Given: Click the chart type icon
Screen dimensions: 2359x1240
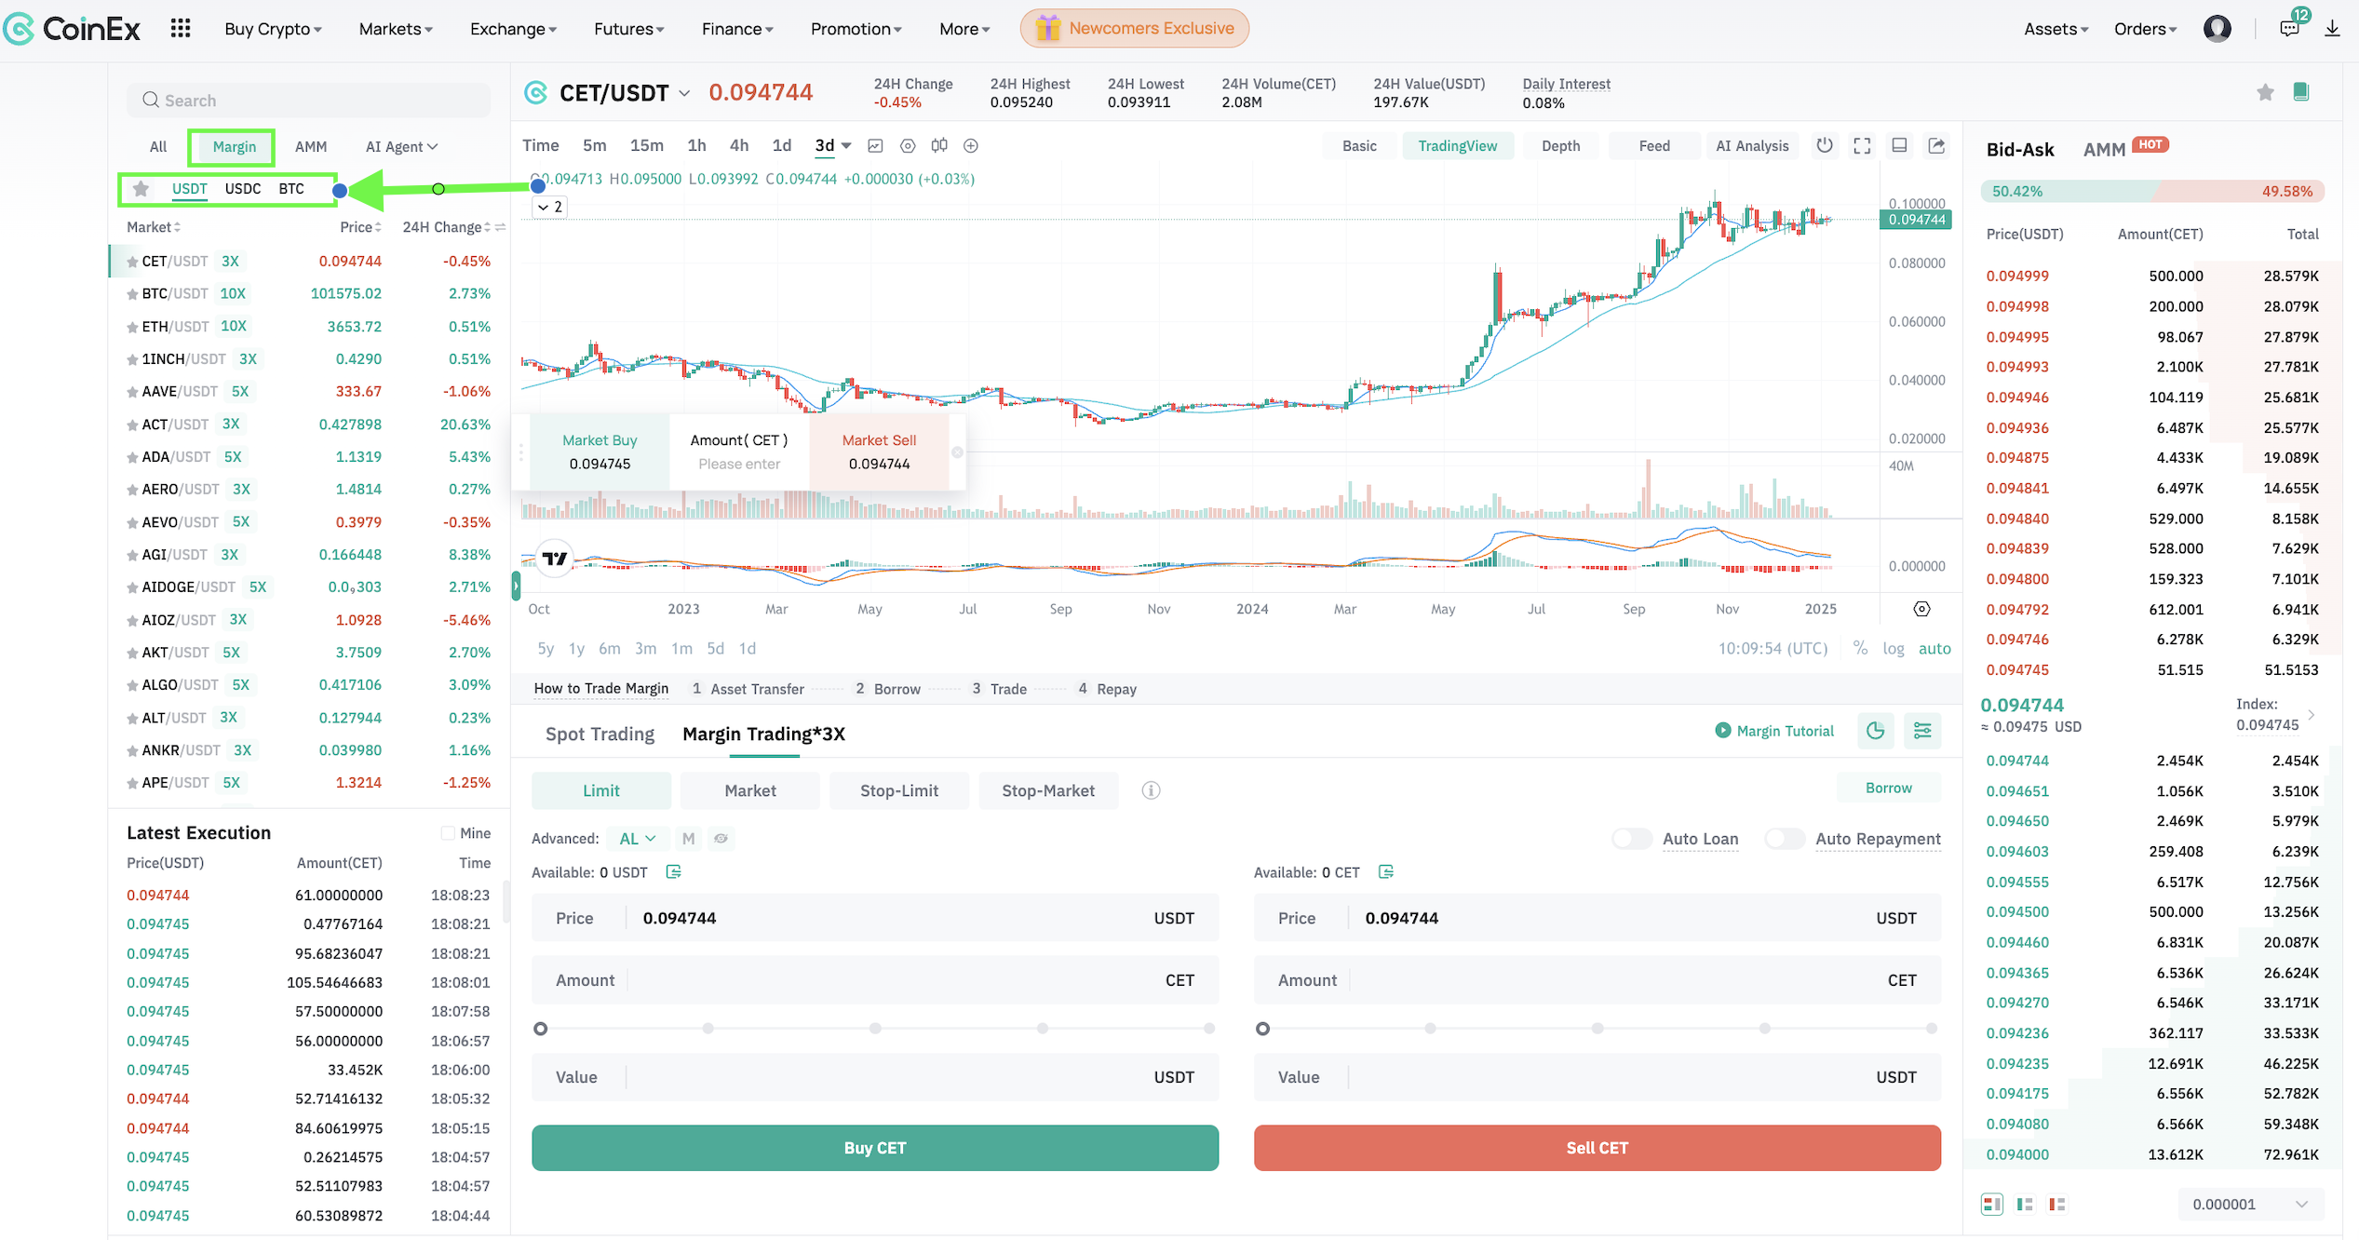Looking at the screenshot, I should tap(875, 145).
